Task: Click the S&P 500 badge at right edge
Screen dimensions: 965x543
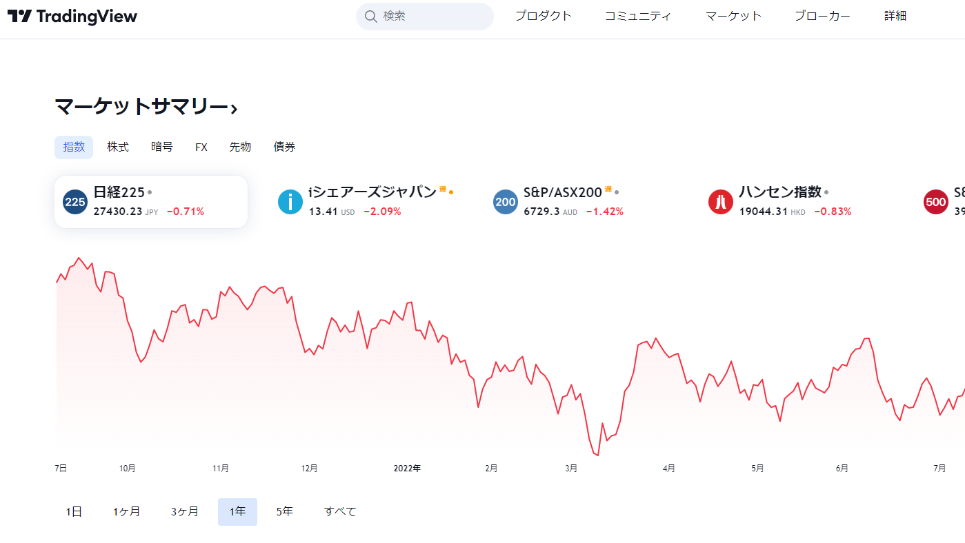Action: [936, 201]
